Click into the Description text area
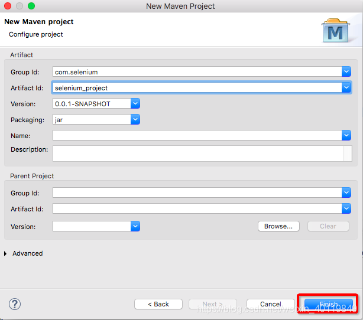This screenshot has height=320, width=363. (x=198, y=154)
